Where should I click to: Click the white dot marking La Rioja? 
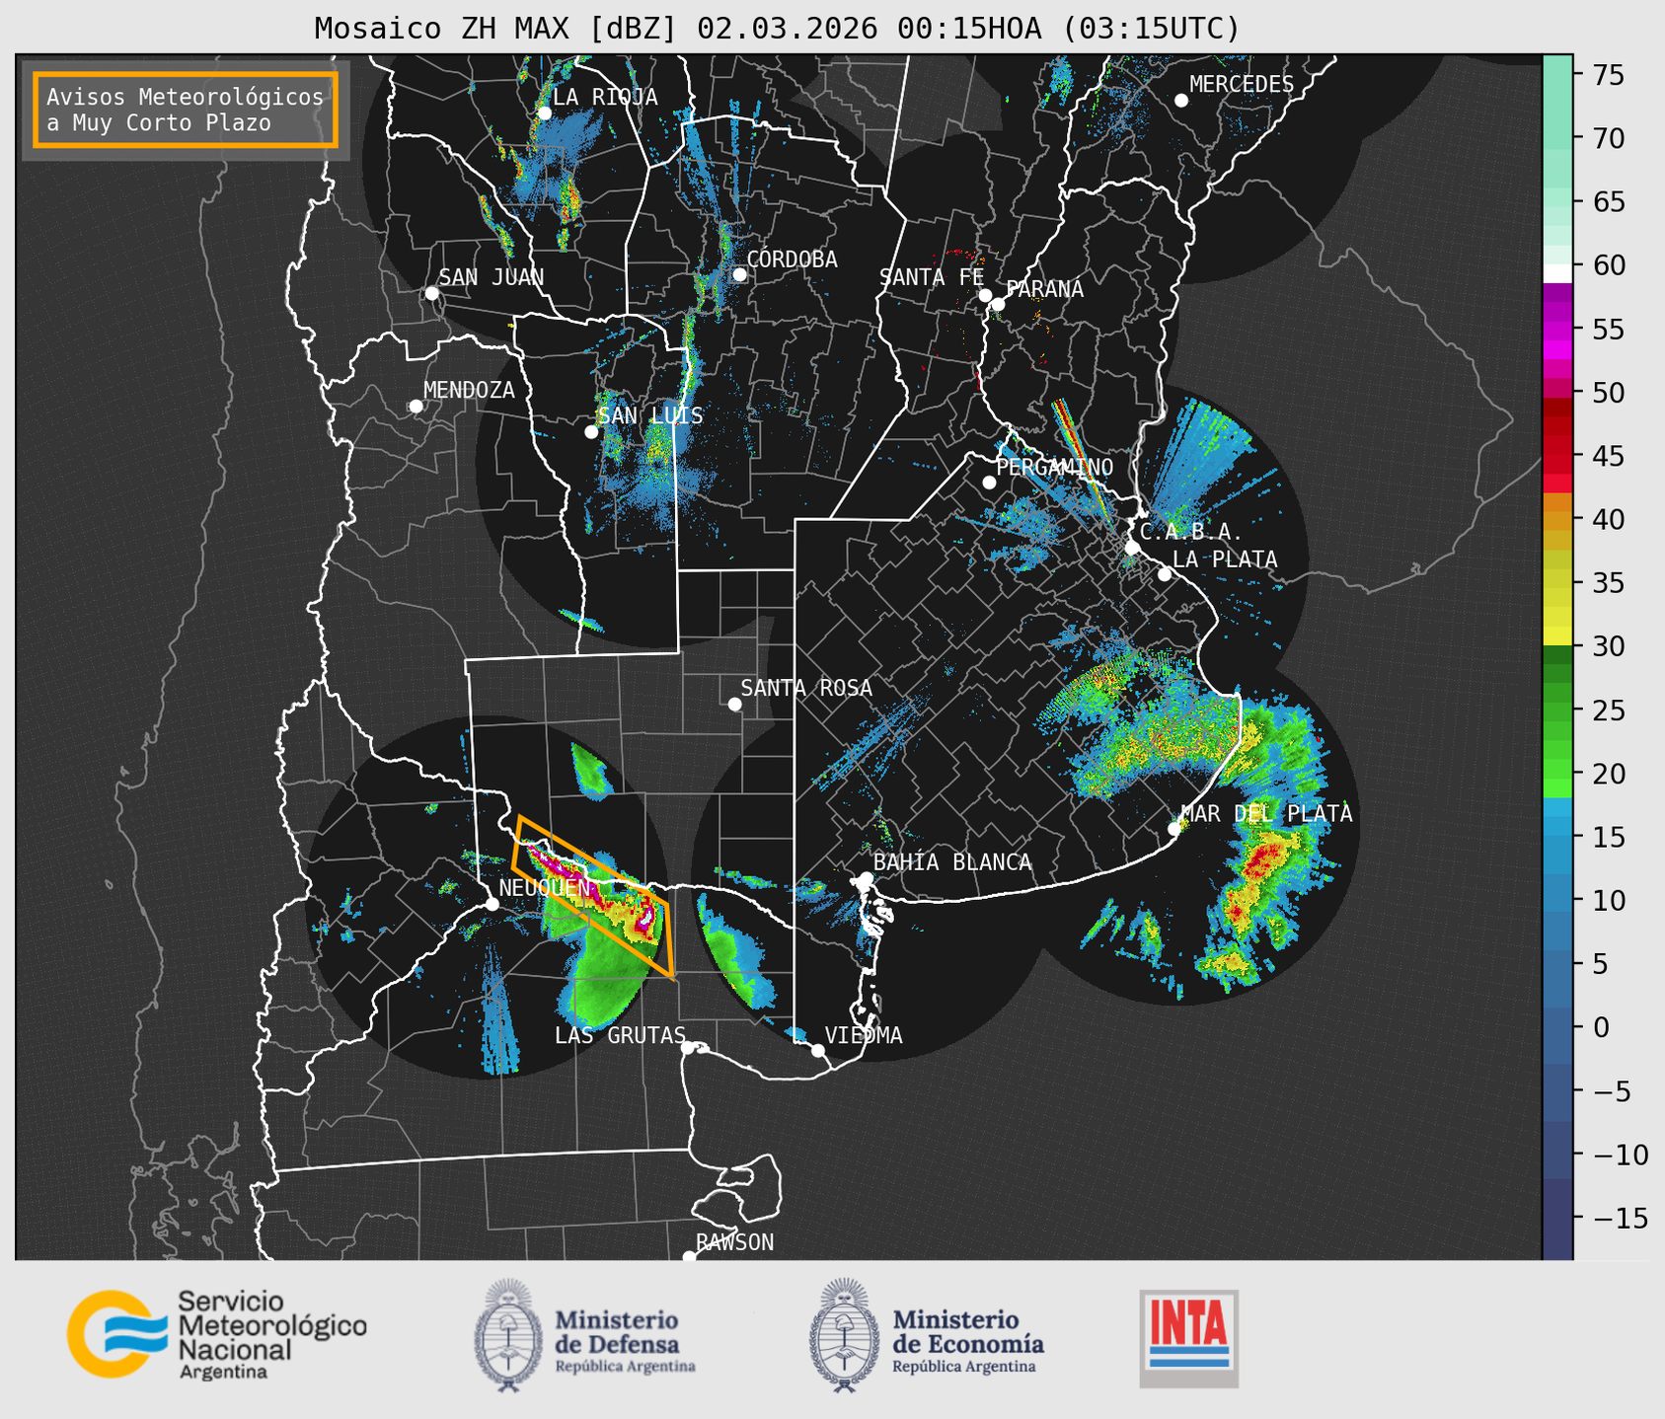pos(544,112)
